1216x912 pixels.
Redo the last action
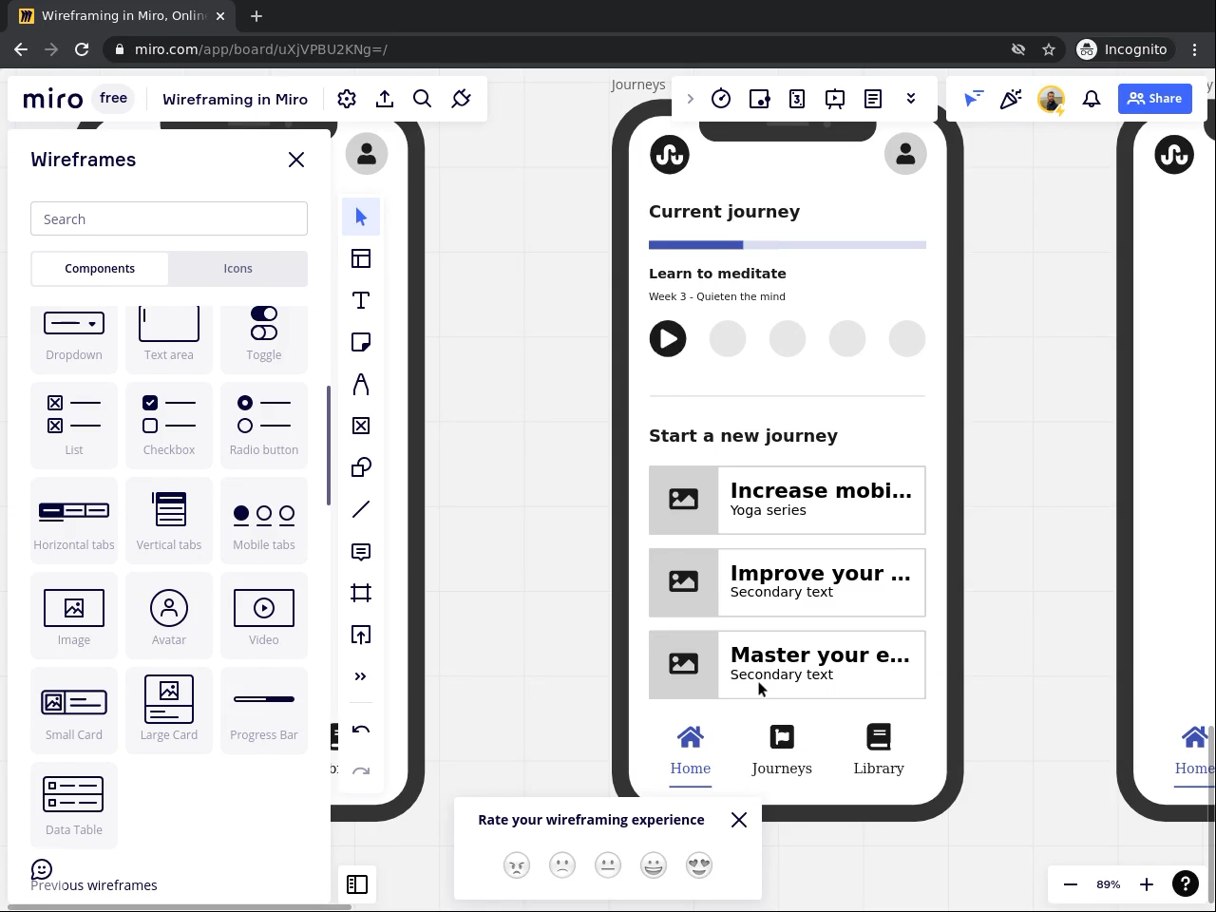tap(361, 771)
